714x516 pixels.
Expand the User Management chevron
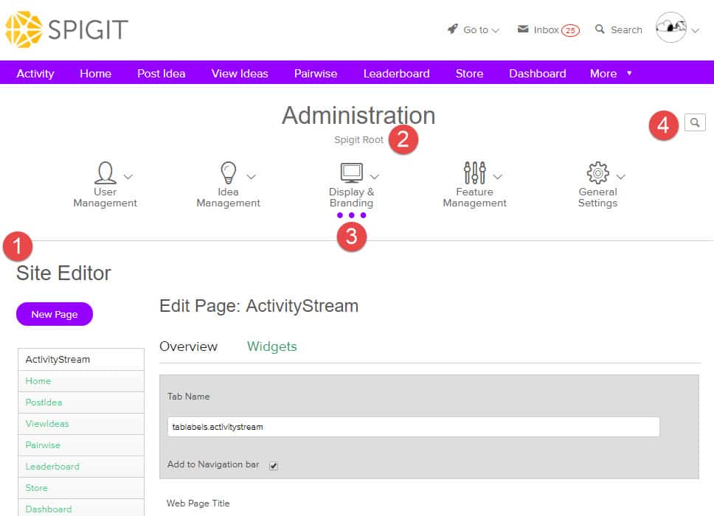click(x=128, y=177)
